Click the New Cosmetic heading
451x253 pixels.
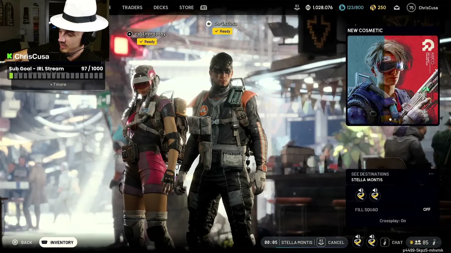(x=365, y=30)
